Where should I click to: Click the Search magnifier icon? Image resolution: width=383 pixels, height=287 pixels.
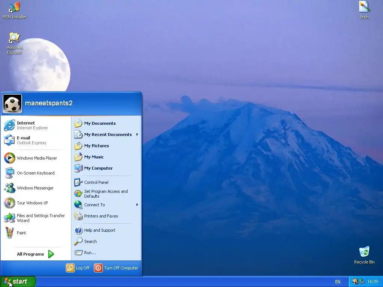(78, 241)
